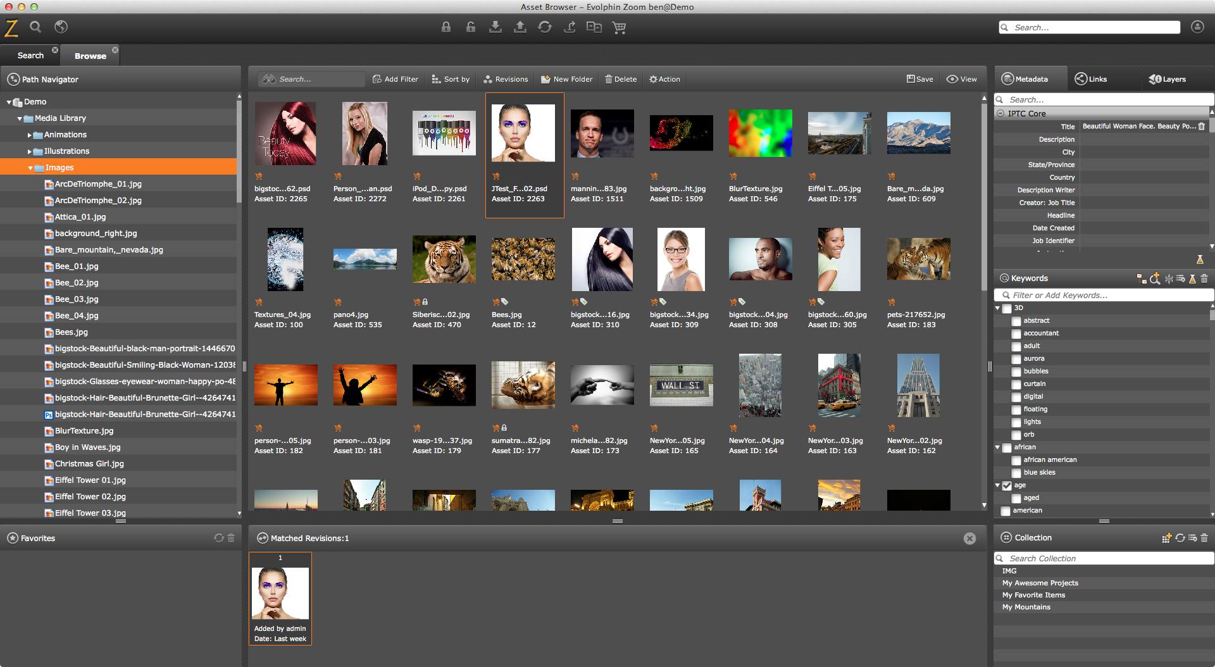Click the Zoom 'Z' logo icon
1215x667 pixels.
(11, 28)
